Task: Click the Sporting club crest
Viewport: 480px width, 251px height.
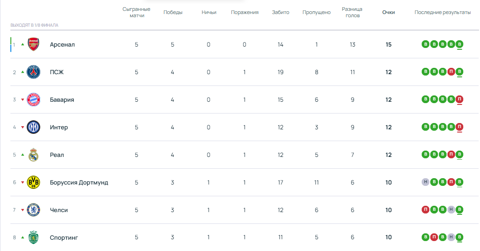Action: click(33, 237)
